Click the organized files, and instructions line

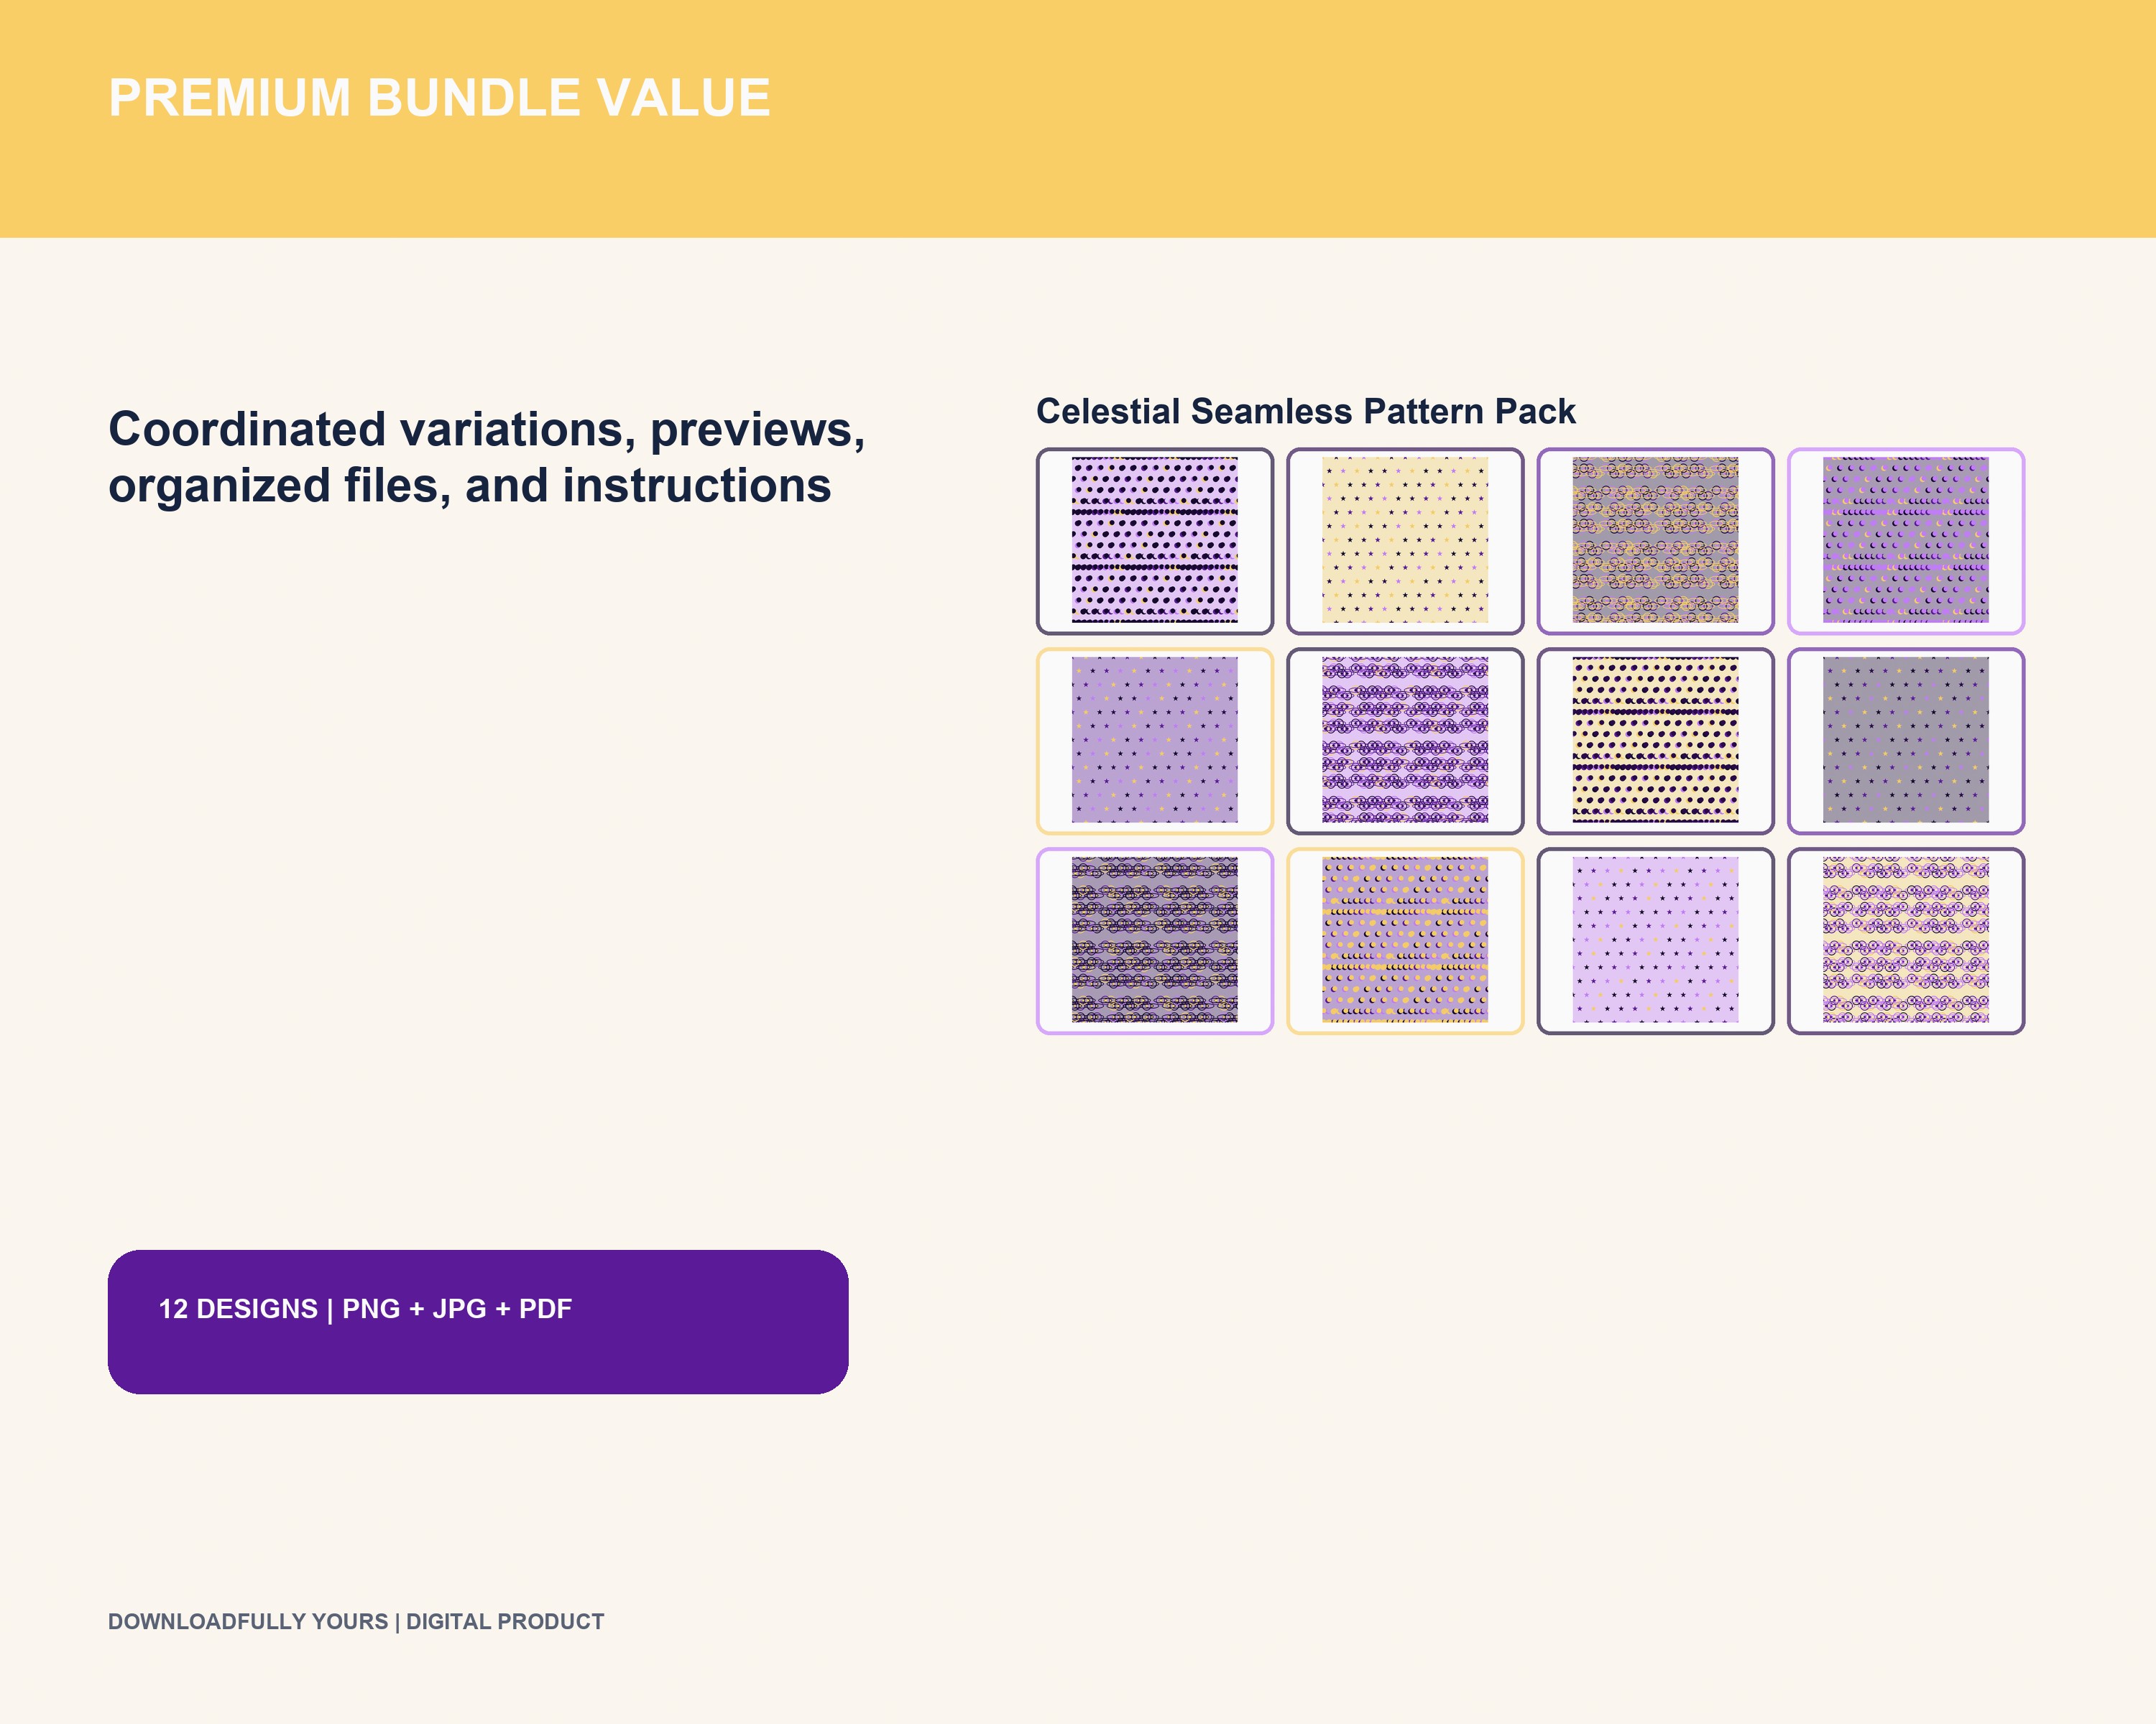coord(470,486)
